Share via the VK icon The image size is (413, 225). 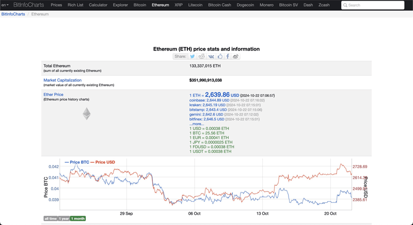point(211,56)
